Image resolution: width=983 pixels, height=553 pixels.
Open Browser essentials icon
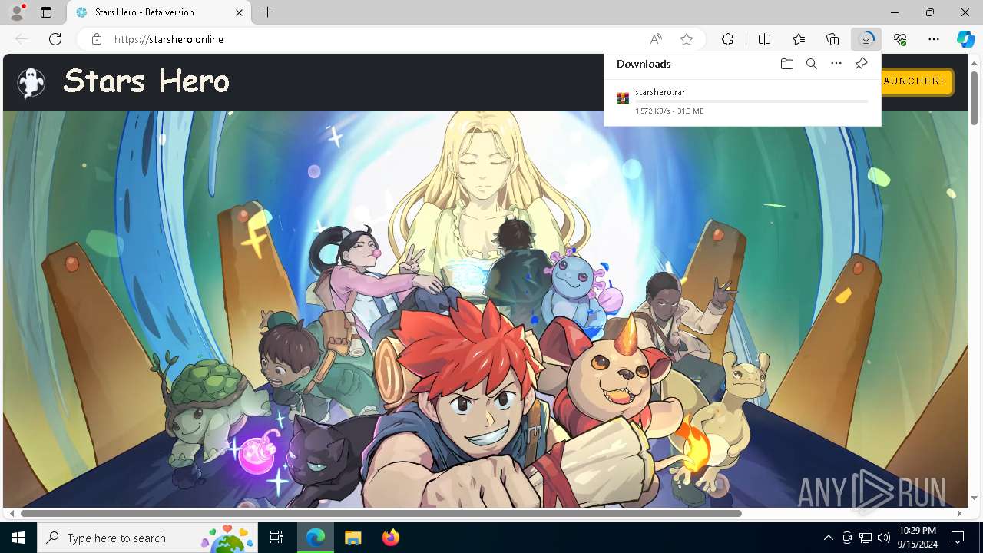900,39
